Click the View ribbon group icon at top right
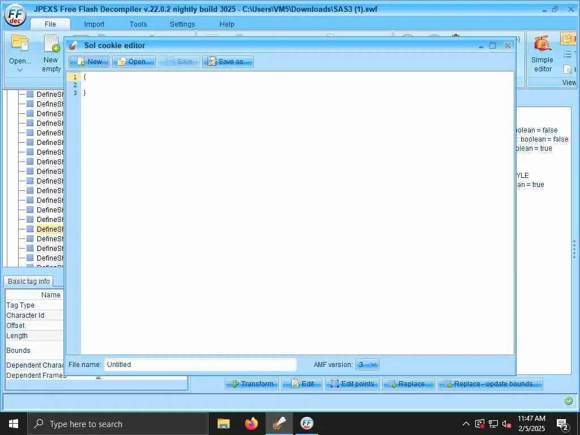The width and height of the screenshot is (580, 435). coord(568,39)
